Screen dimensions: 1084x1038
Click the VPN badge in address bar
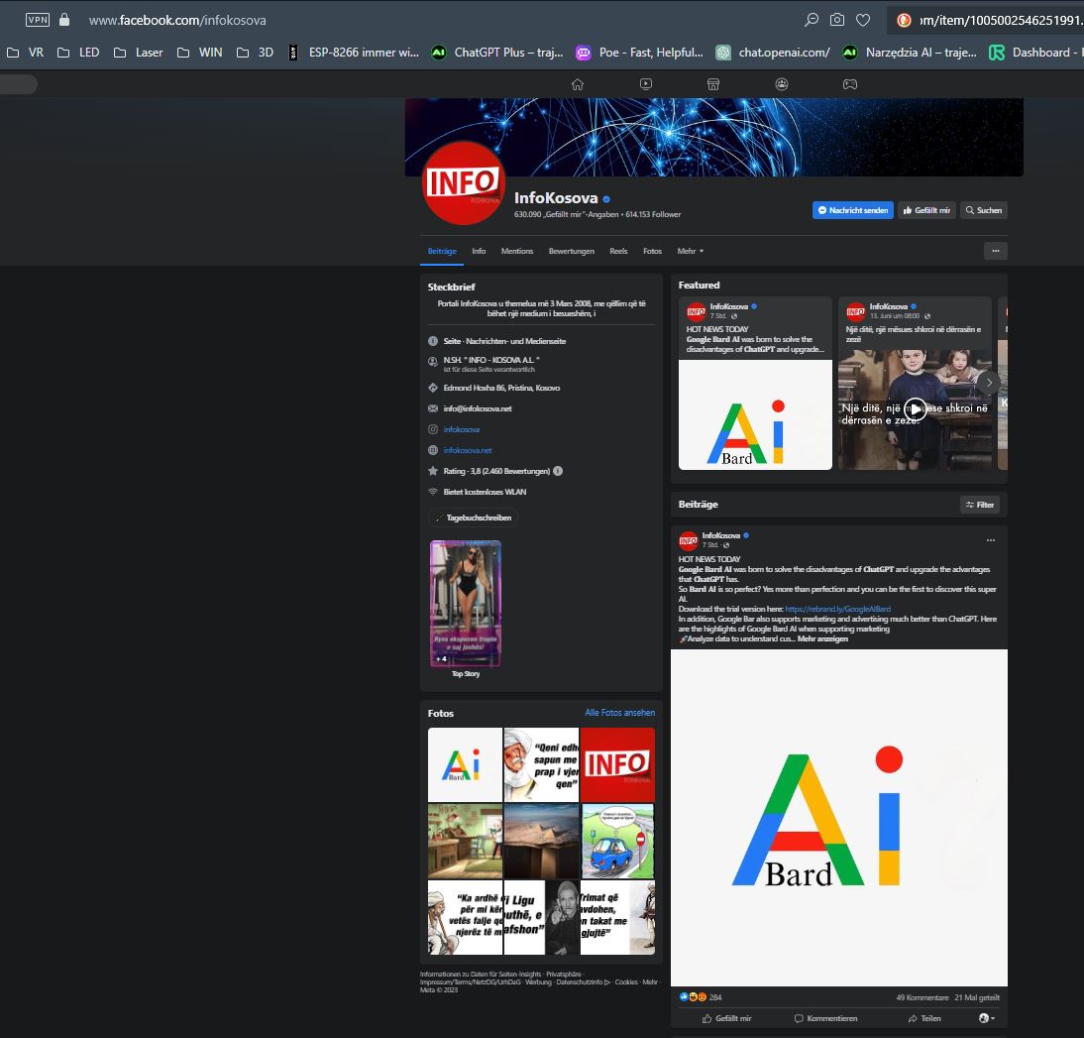[x=38, y=20]
